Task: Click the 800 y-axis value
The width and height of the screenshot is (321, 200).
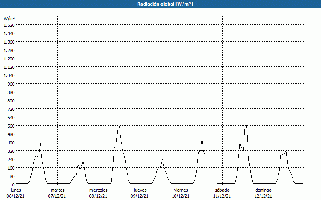Action: (x=12, y=101)
